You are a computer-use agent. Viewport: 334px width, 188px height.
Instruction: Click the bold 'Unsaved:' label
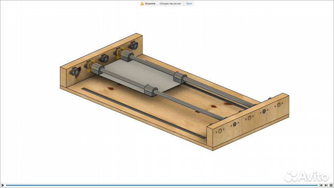[151, 3]
